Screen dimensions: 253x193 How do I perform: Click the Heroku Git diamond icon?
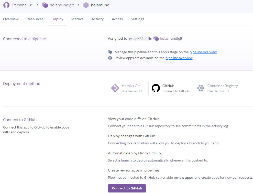[x=115, y=88]
